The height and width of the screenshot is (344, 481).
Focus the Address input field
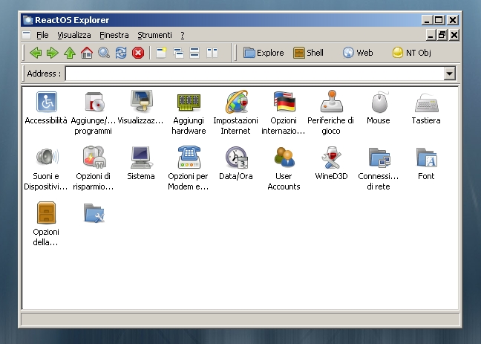[255, 74]
